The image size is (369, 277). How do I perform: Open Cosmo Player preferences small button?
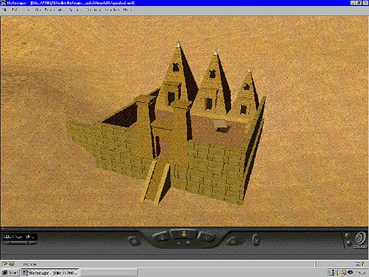point(347,235)
